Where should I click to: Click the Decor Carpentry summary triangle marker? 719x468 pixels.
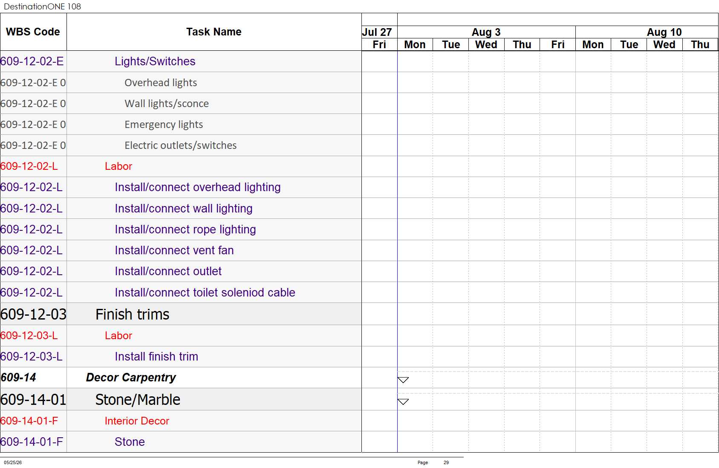tap(403, 380)
